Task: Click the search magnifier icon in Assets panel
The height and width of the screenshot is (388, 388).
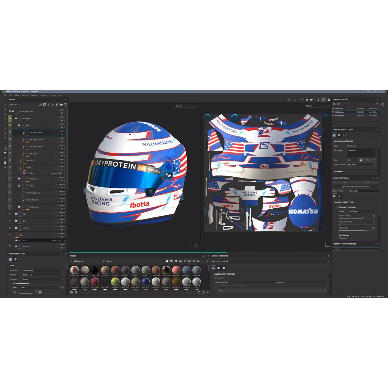Action: point(104,261)
